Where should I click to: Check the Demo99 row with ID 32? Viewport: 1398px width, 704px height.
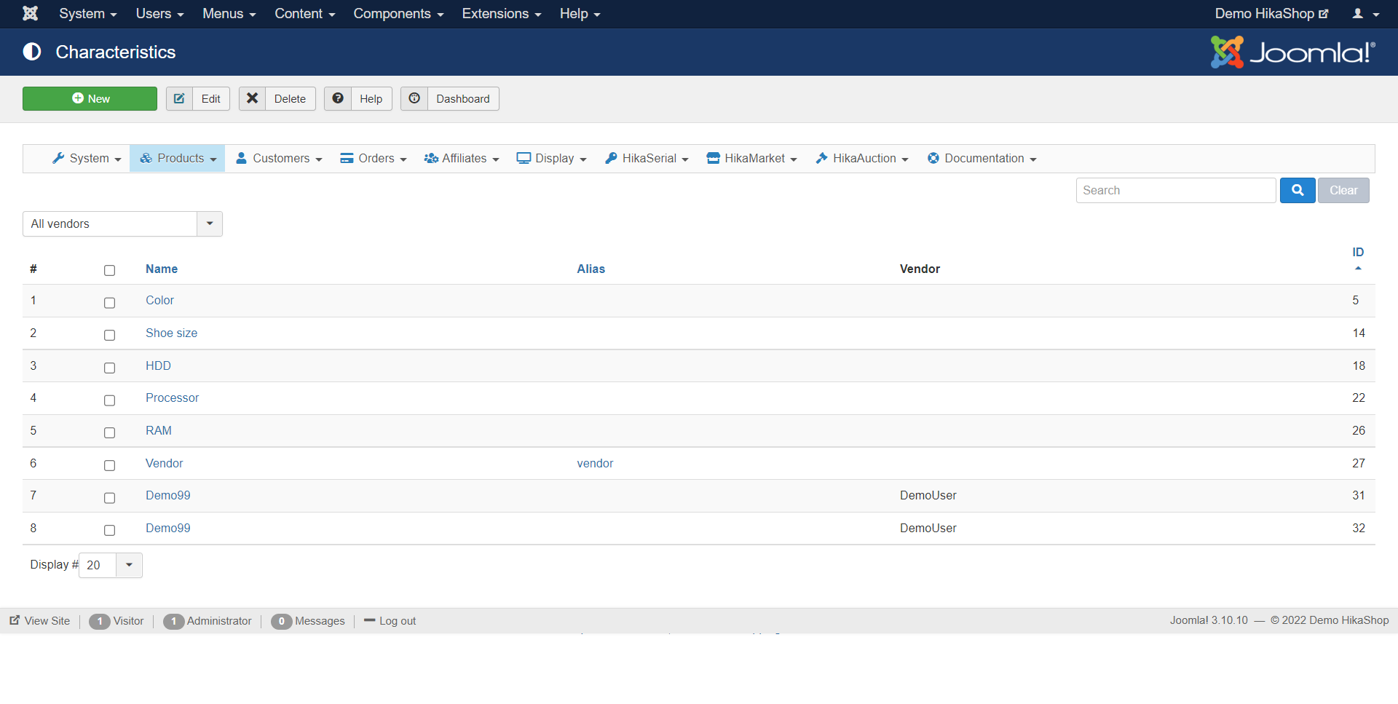(109, 530)
